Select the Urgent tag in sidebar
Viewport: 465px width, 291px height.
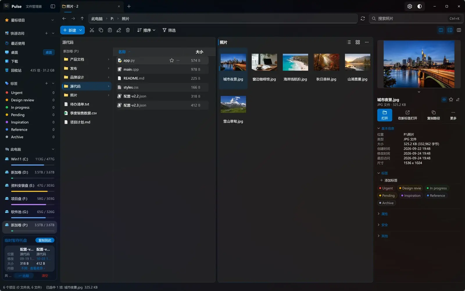pyautogui.click(x=30, y=93)
